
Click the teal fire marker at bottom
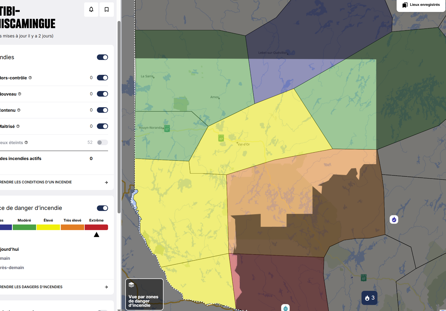[x=285, y=308]
